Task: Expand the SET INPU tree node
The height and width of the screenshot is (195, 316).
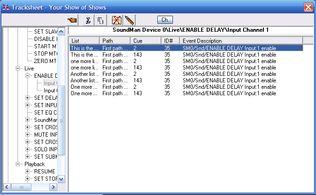Action: [x=27, y=105]
